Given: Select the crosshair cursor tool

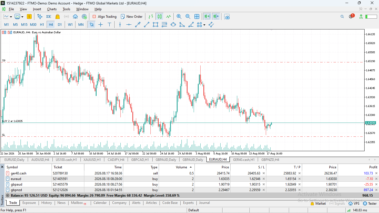Looking at the screenshot, I should (101, 25).
